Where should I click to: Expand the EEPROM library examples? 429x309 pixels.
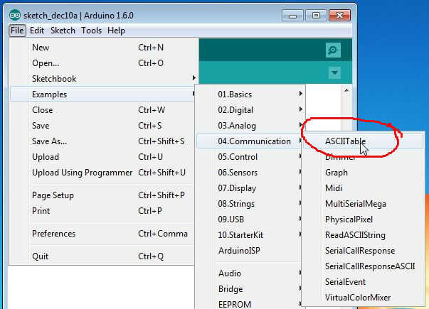pos(249,304)
